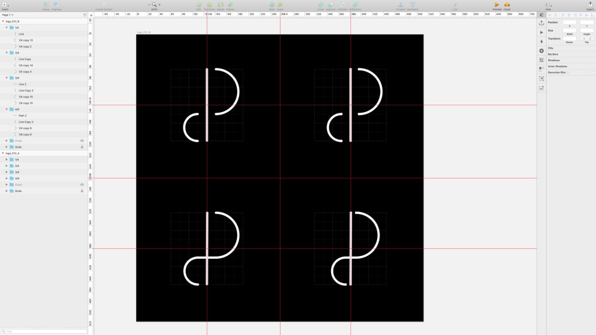The height and width of the screenshot is (335, 596).
Task: Select the Line Copy 3 layer
Action: pos(26,90)
